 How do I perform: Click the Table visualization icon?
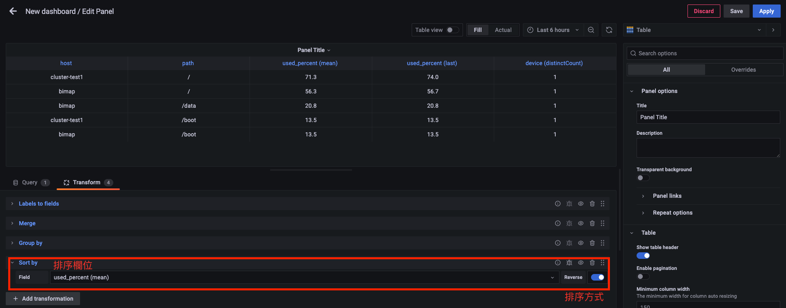(630, 30)
